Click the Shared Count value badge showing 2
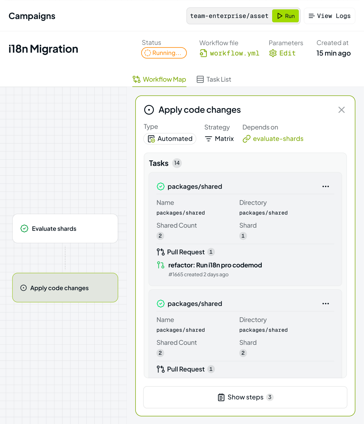Image resolution: width=364 pixels, height=424 pixels. [160, 236]
